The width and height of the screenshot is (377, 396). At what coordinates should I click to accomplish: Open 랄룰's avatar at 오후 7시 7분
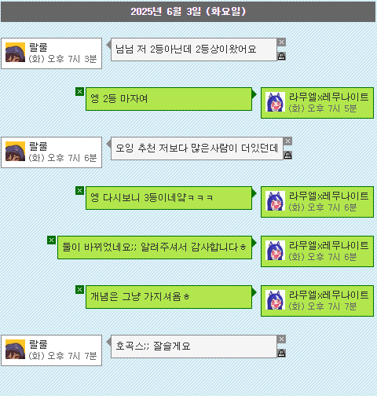point(15,350)
